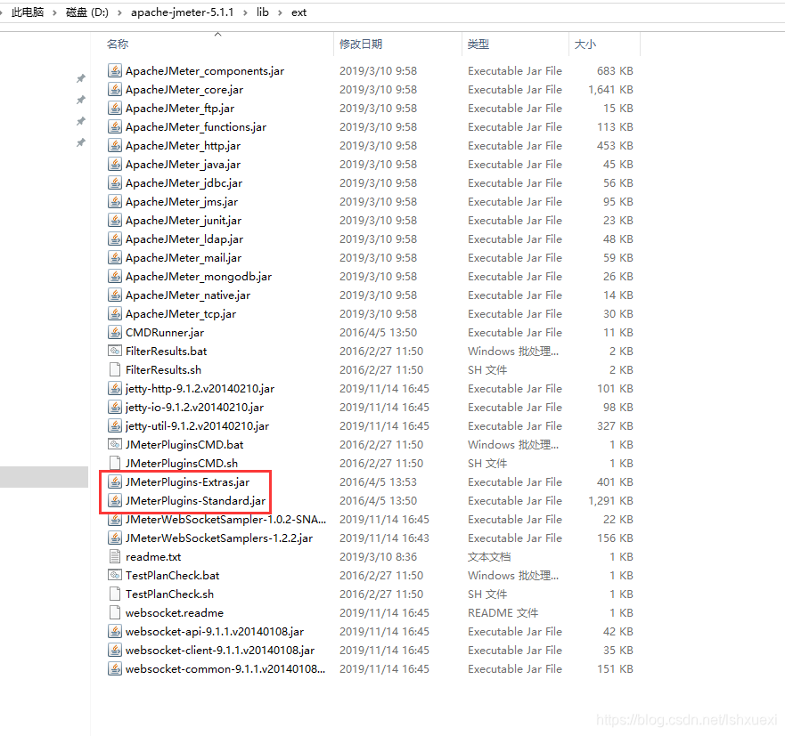Select the jetty-util-9.1.2.v20140210.jar file
This screenshot has height=736, width=785.
click(x=197, y=426)
